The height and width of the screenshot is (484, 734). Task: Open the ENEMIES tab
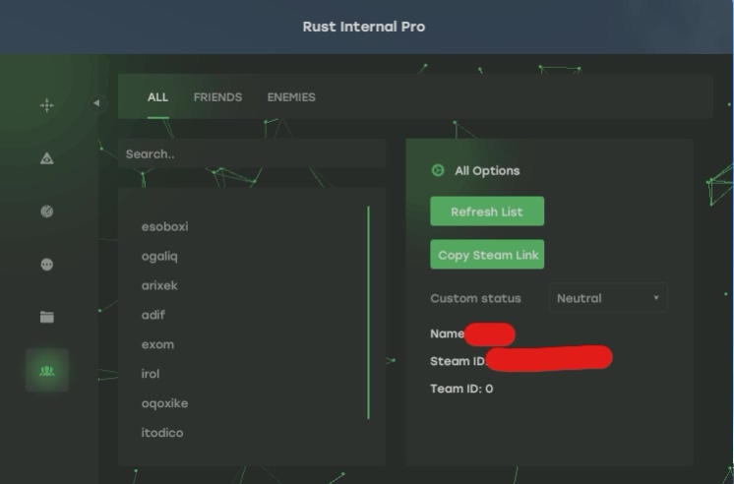tap(291, 97)
